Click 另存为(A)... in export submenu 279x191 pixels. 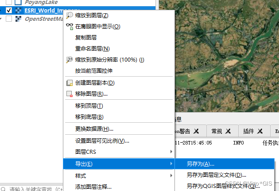pos(225,164)
